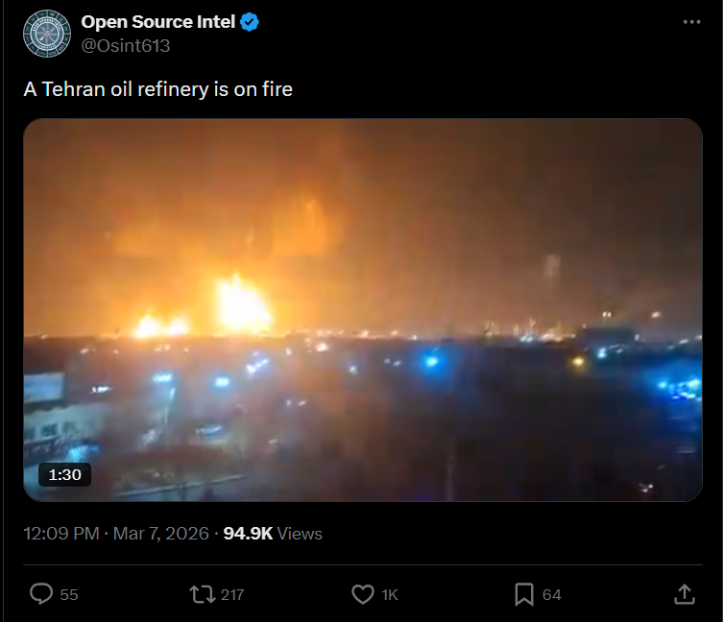Select the tweet text about Tehran refinery

[x=158, y=89]
